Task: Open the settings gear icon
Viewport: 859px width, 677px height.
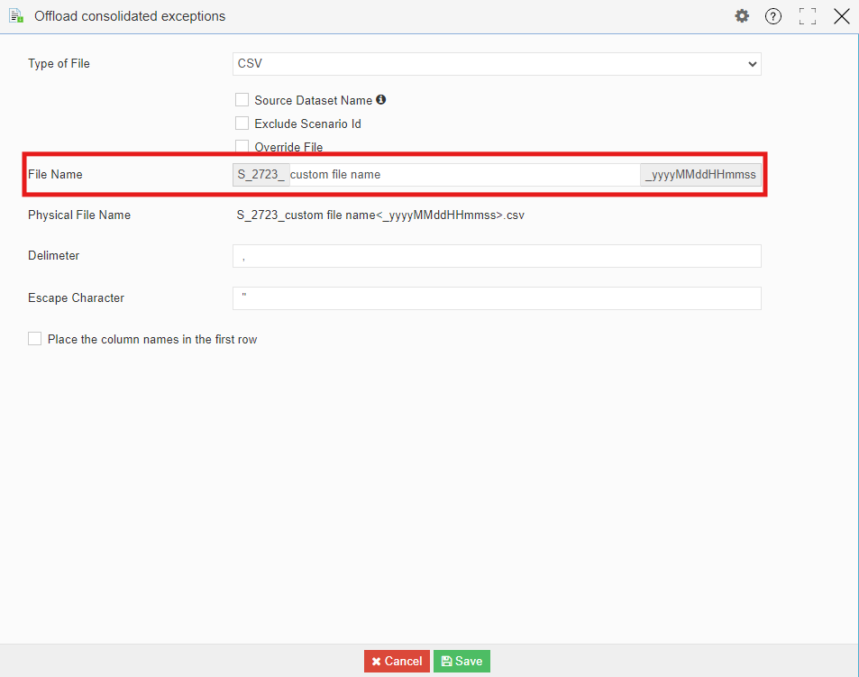Action: 742,16
